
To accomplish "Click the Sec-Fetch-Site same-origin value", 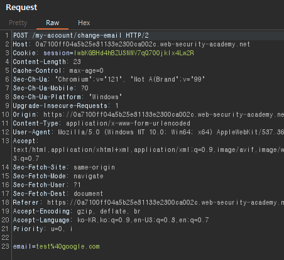I will click(x=94, y=167).
